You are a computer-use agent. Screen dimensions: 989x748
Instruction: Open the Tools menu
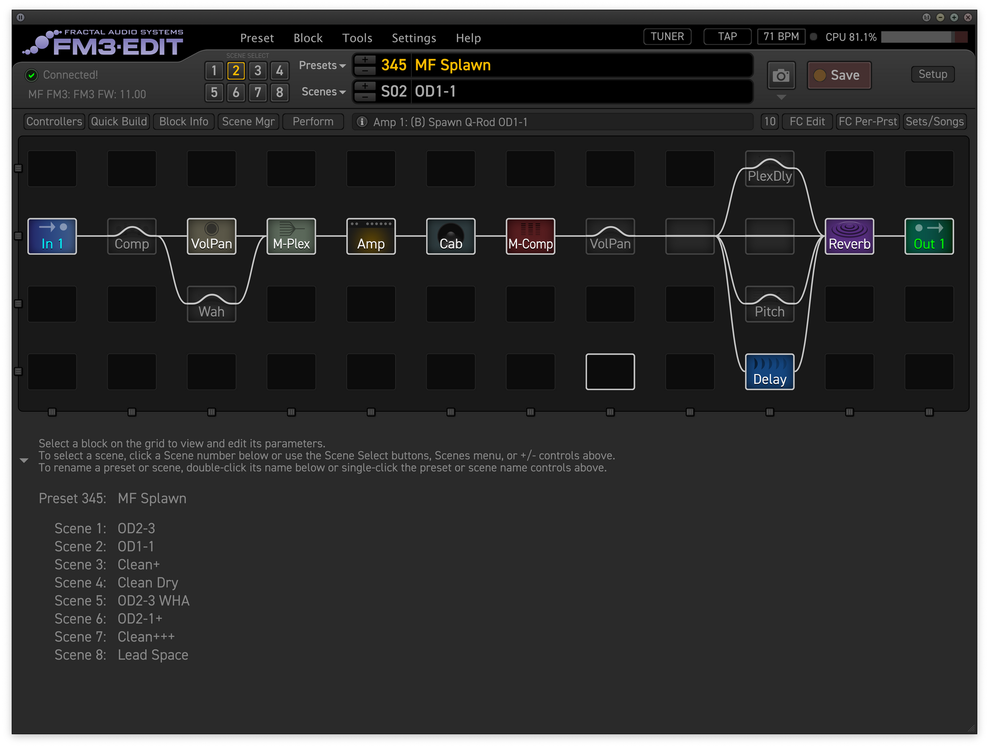click(x=357, y=38)
